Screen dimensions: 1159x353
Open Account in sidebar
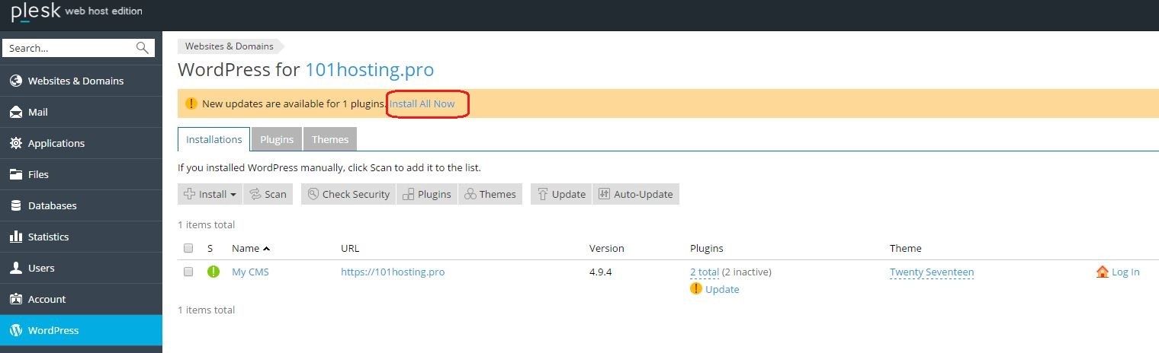(81, 299)
